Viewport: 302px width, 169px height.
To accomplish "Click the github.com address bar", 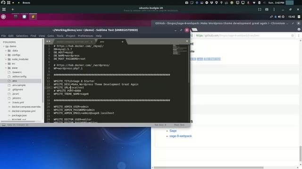I will tap(243, 36).
